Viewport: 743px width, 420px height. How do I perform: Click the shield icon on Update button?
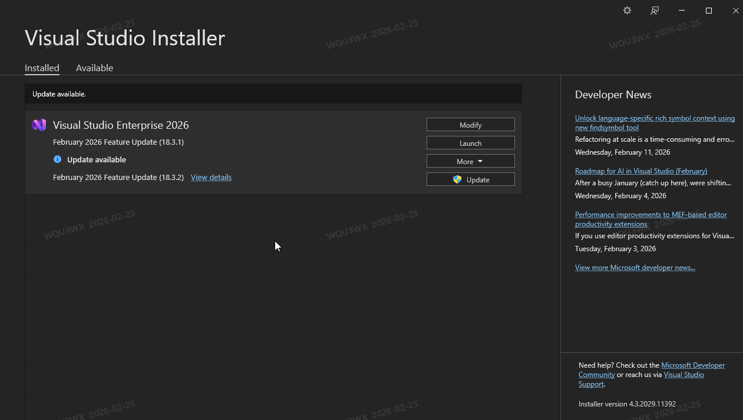click(457, 179)
